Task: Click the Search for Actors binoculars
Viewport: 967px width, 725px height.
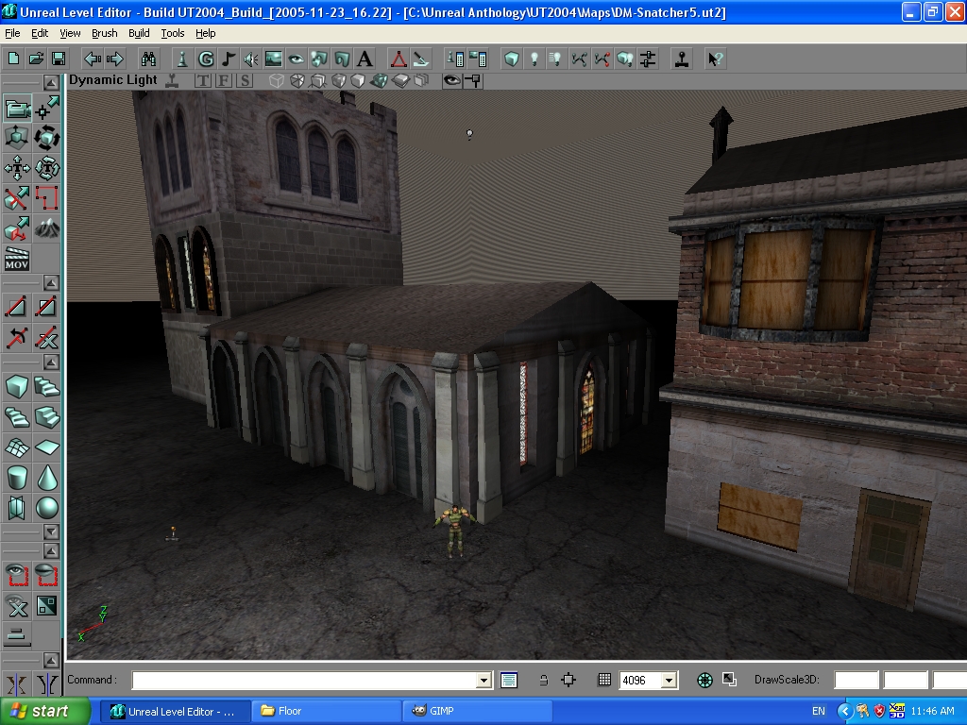Action: (x=150, y=59)
